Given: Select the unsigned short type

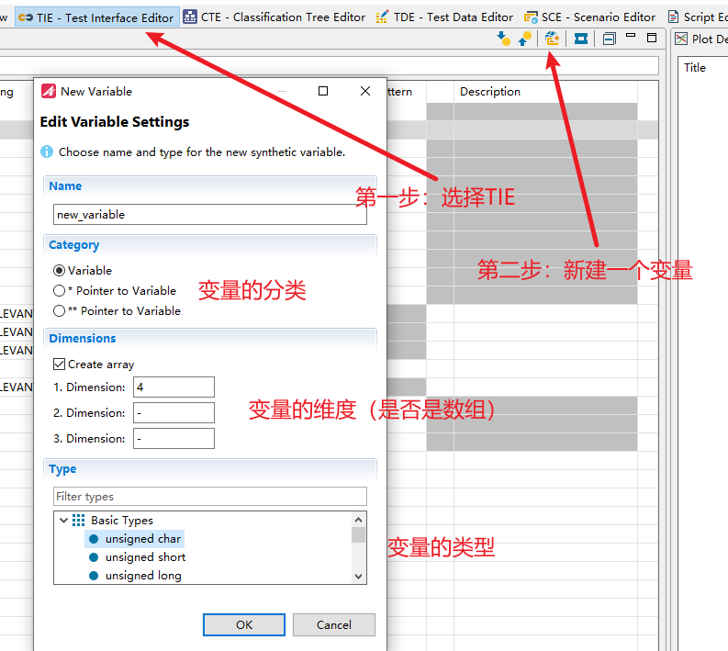Looking at the screenshot, I should pos(138,556).
